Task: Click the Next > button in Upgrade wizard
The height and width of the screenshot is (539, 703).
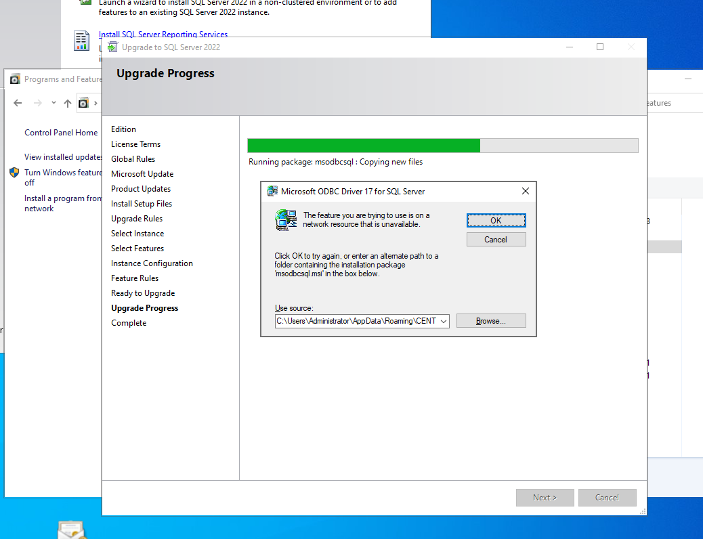Action: pyautogui.click(x=545, y=497)
